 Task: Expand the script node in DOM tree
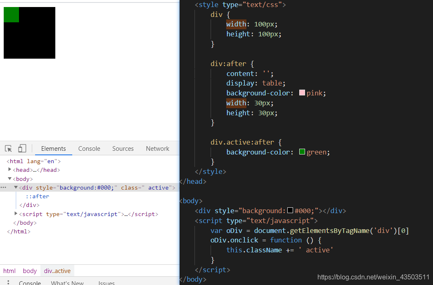pos(16,214)
